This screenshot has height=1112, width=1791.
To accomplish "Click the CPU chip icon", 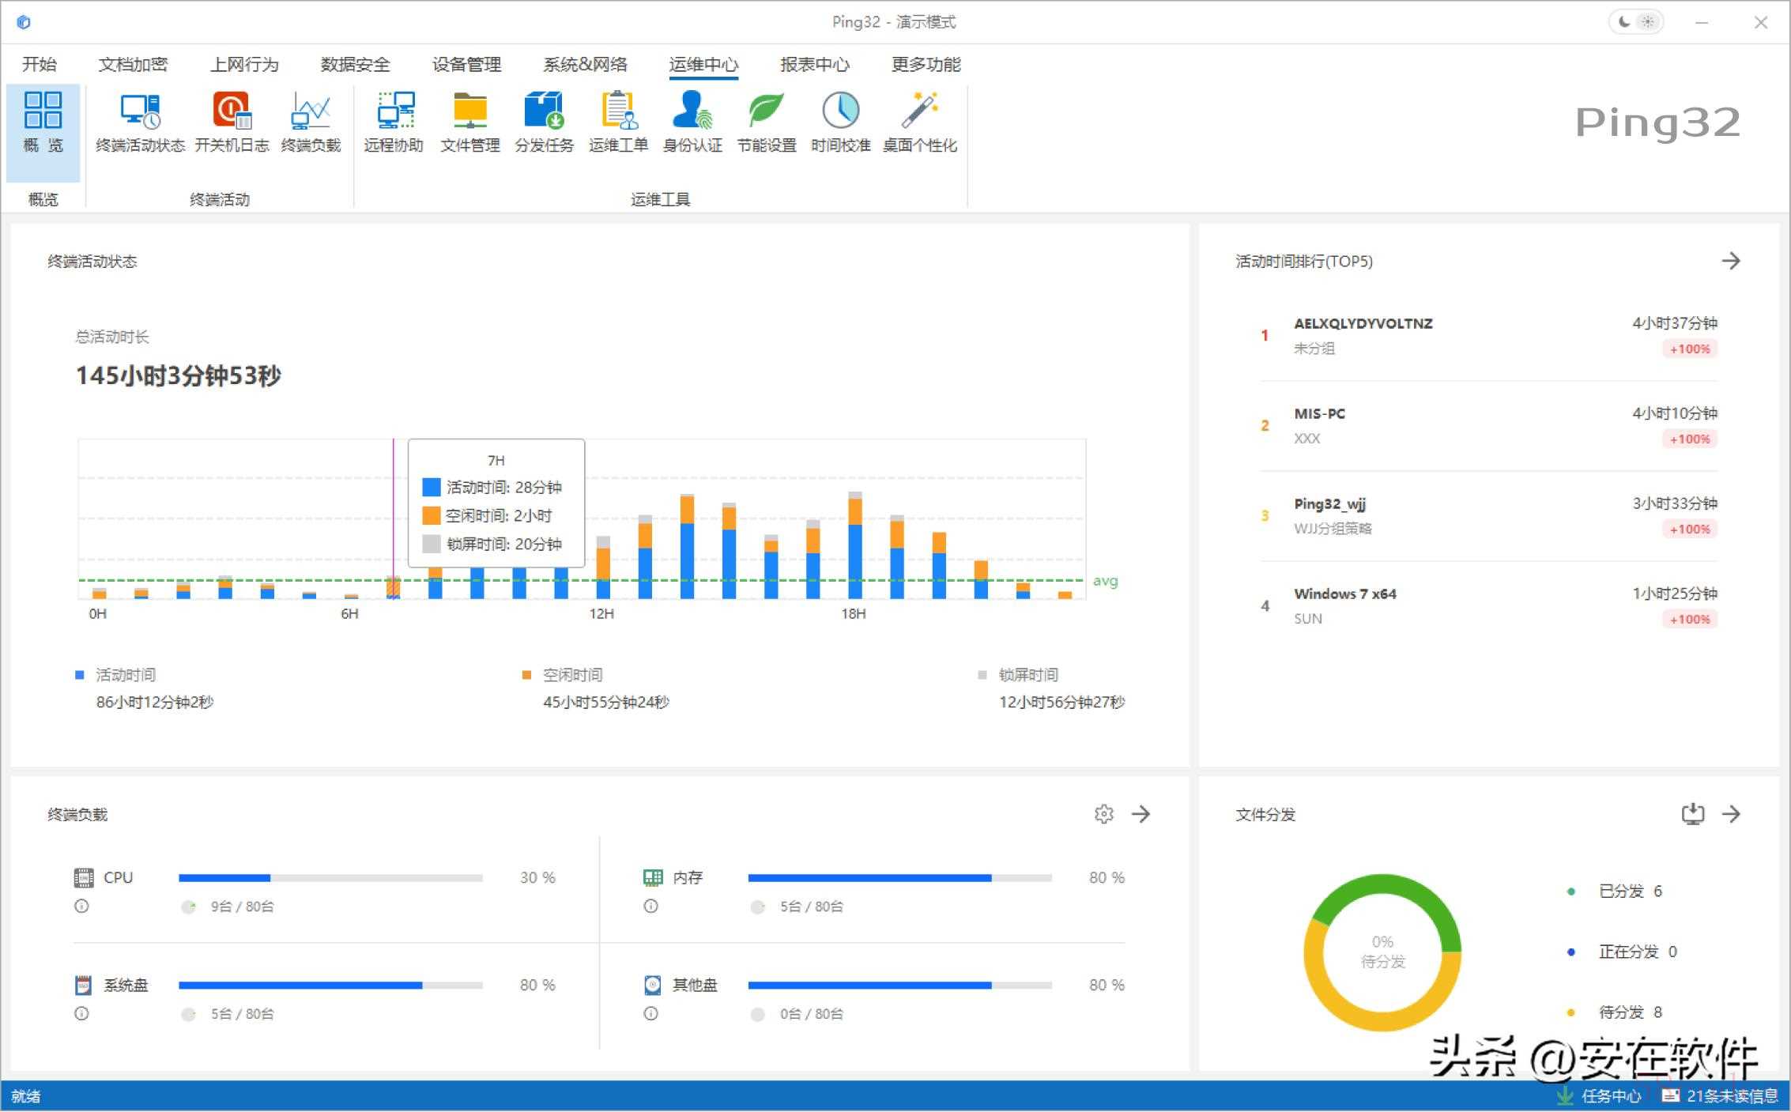I will [83, 877].
